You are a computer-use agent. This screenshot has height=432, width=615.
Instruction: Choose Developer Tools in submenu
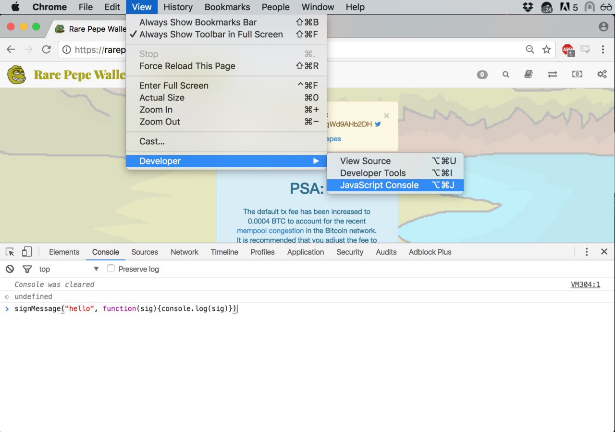(x=395, y=173)
